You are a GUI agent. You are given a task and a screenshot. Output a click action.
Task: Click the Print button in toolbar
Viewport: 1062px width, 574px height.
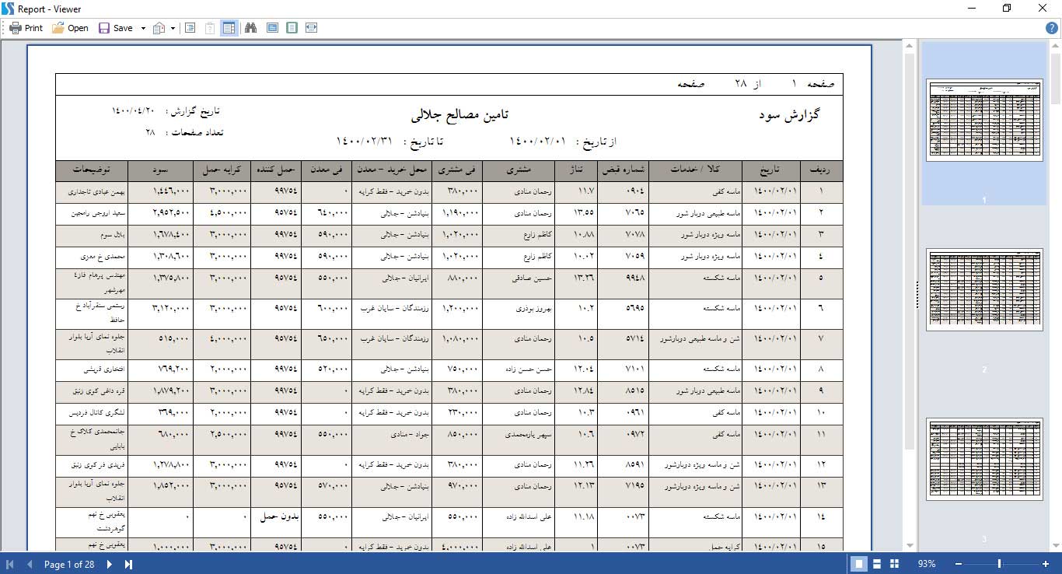pos(26,28)
